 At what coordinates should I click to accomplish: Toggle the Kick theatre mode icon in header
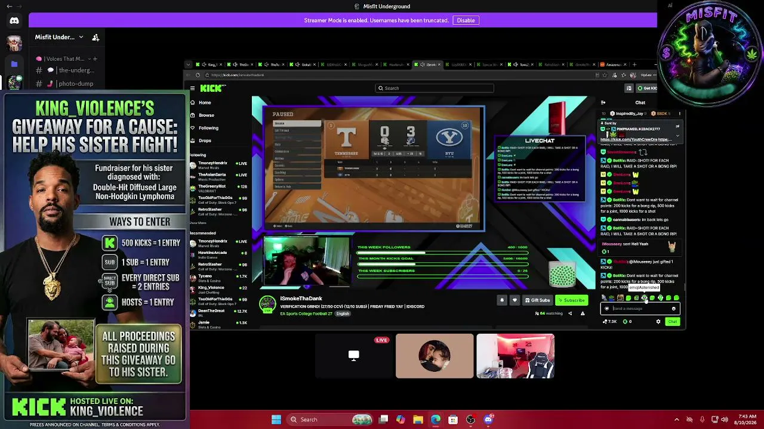[629, 88]
